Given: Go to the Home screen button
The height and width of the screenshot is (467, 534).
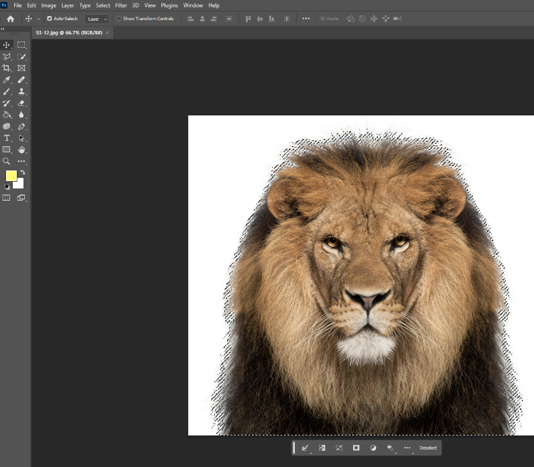Looking at the screenshot, I should 11,19.
